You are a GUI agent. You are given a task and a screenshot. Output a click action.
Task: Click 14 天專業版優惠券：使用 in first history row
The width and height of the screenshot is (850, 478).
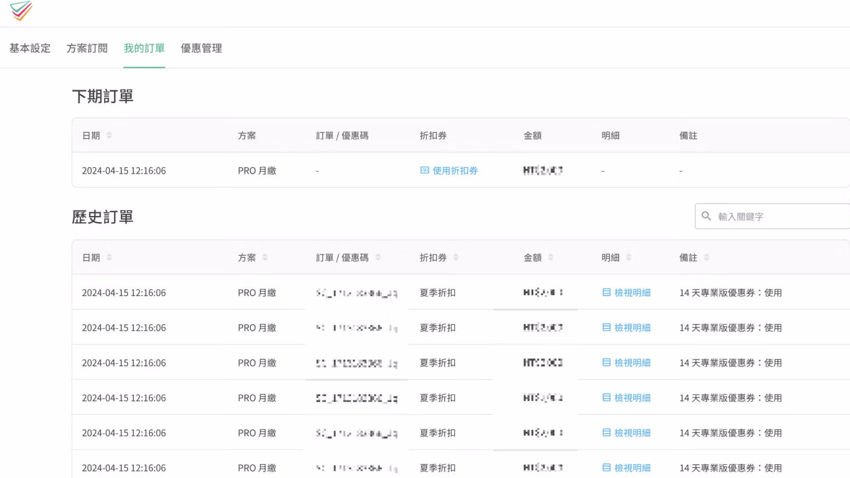[731, 293]
